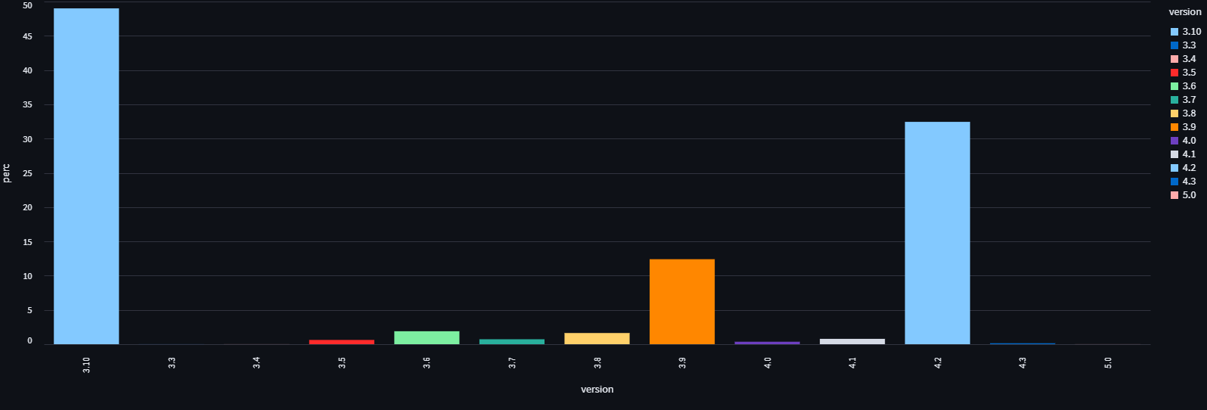This screenshot has height=410, width=1207.
Task: Click the light green 3.6 legend swatch
Action: click(1174, 86)
